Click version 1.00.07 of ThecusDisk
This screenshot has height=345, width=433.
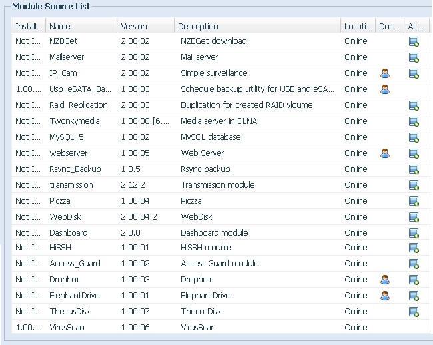click(x=135, y=312)
